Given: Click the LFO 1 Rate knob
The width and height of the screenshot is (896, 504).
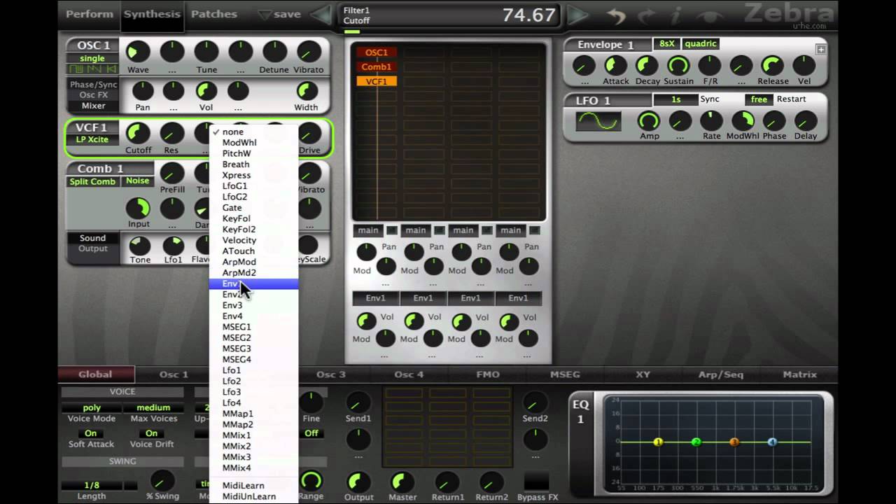Looking at the screenshot, I should click(711, 120).
